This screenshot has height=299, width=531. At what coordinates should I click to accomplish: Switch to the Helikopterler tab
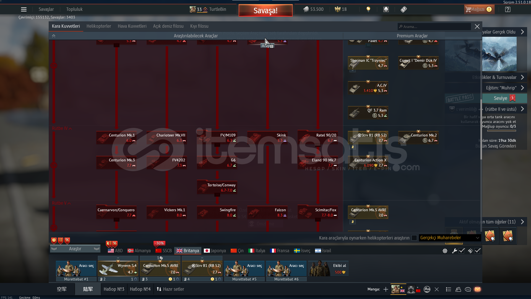99,26
